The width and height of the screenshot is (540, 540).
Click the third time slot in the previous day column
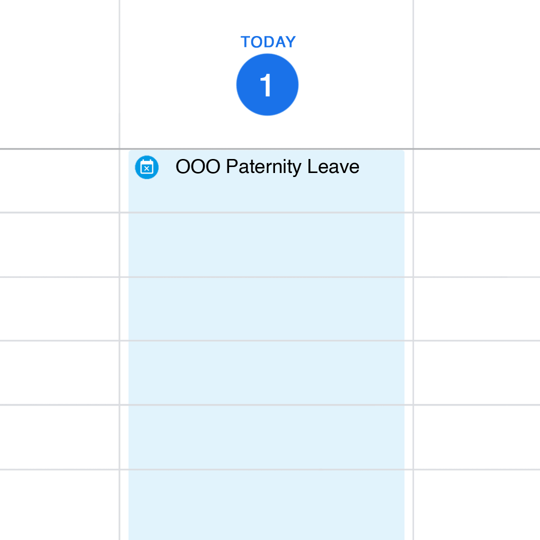59,308
